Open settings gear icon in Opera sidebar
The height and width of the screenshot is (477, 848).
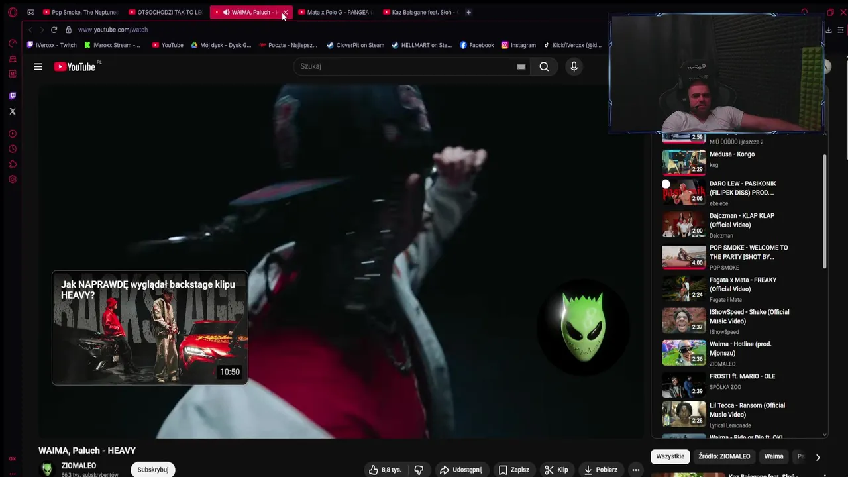(x=13, y=180)
